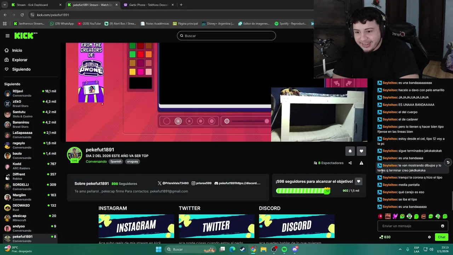Screen dimensions: 453x255
Task: Open chat settings gear icon
Action: [429, 237]
